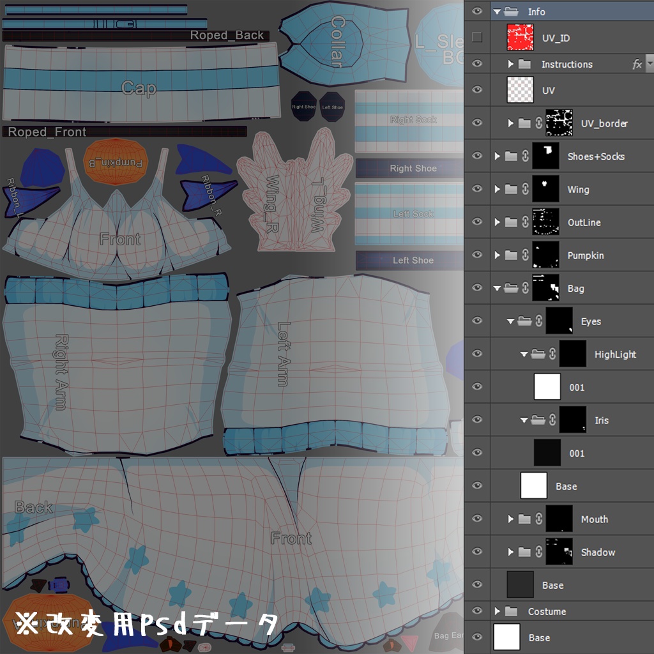Select the red UV_ID layer thumbnail
The height and width of the screenshot is (654, 654).
coord(520,37)
